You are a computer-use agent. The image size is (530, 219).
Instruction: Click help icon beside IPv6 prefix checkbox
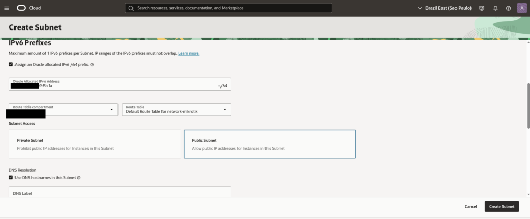click(x=92, y=65)
